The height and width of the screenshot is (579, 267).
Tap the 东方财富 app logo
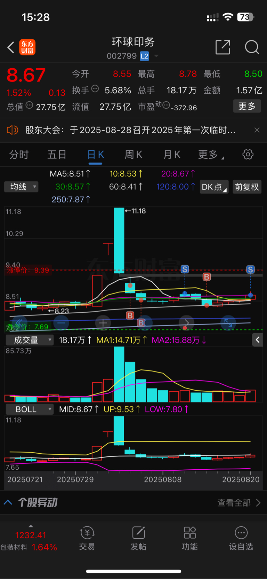27,47
